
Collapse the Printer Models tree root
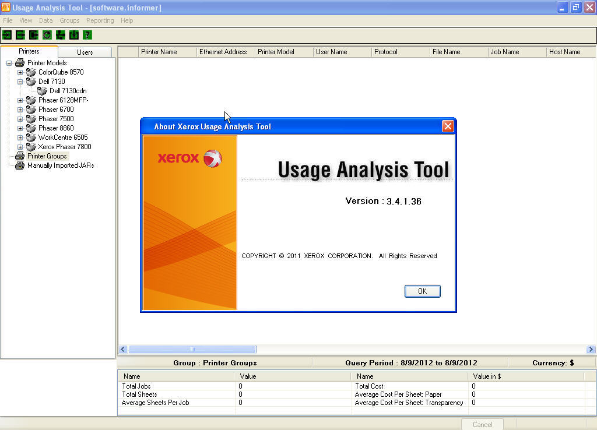click(9, 63)
